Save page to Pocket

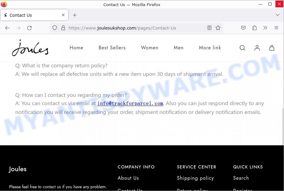click(x=243, y=28)
